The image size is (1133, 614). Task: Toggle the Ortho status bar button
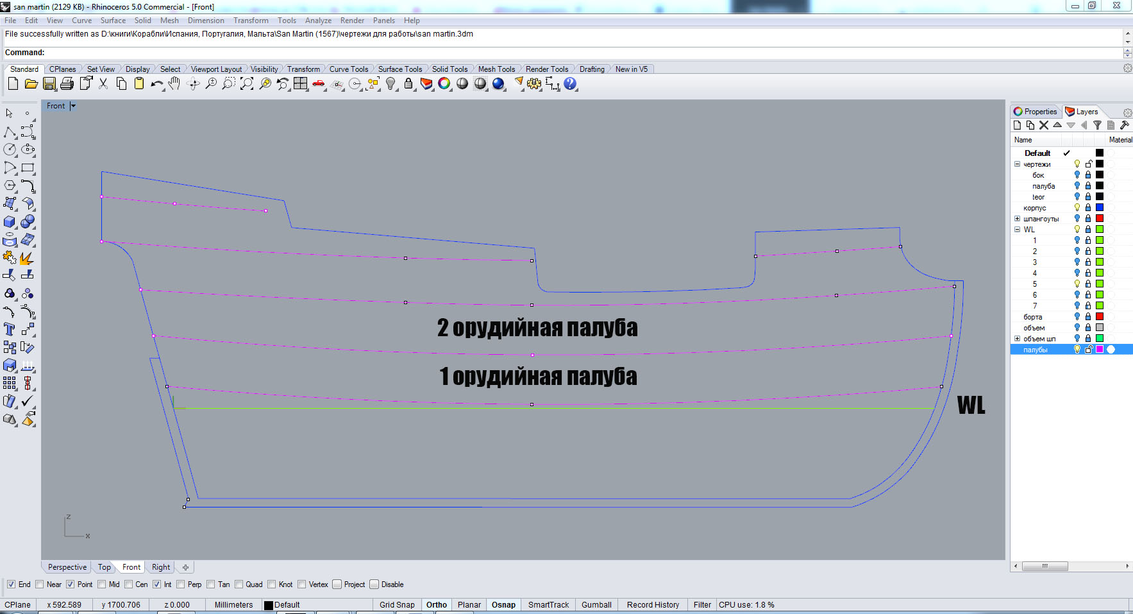(436, 605)
